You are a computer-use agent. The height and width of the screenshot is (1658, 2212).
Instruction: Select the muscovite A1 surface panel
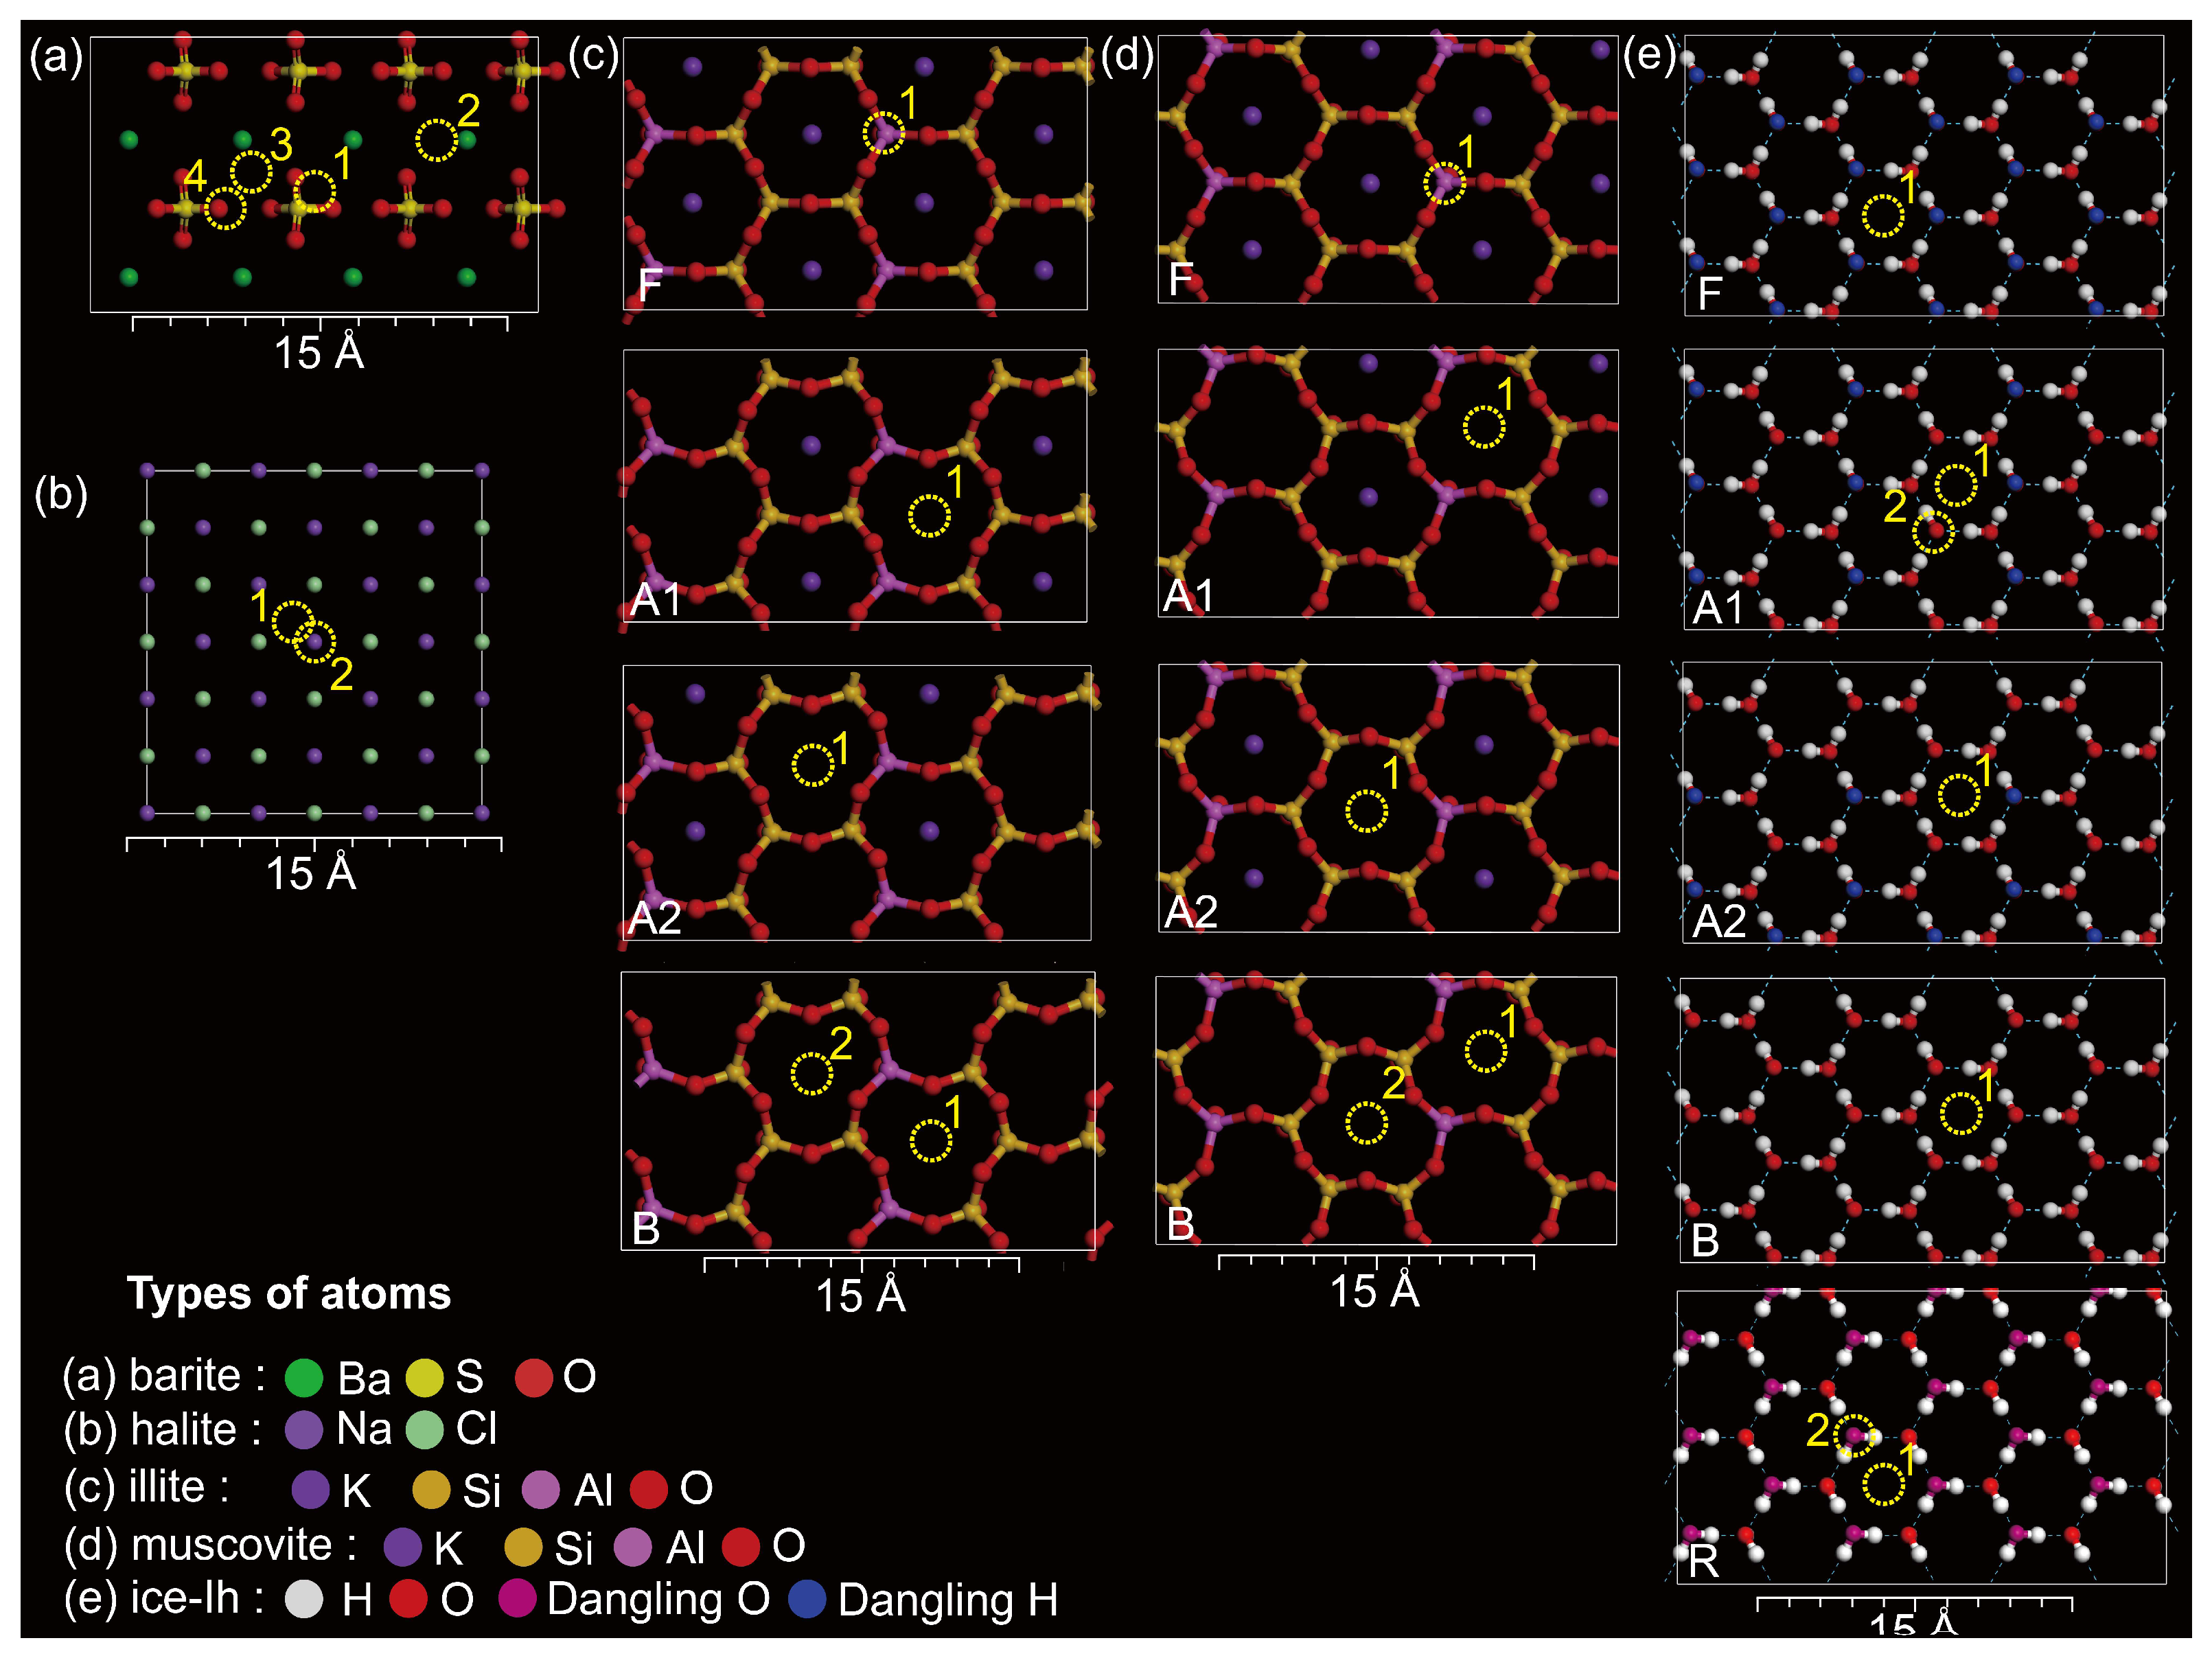[x=1388, y=484]
